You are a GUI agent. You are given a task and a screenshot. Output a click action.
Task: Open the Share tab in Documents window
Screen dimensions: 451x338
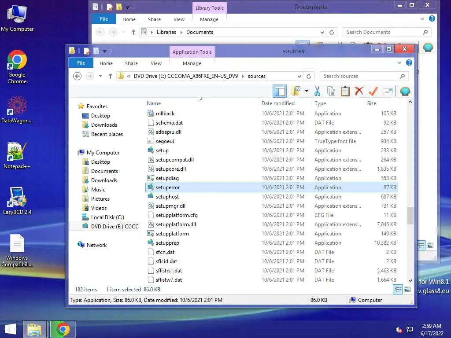click(154, 19)
